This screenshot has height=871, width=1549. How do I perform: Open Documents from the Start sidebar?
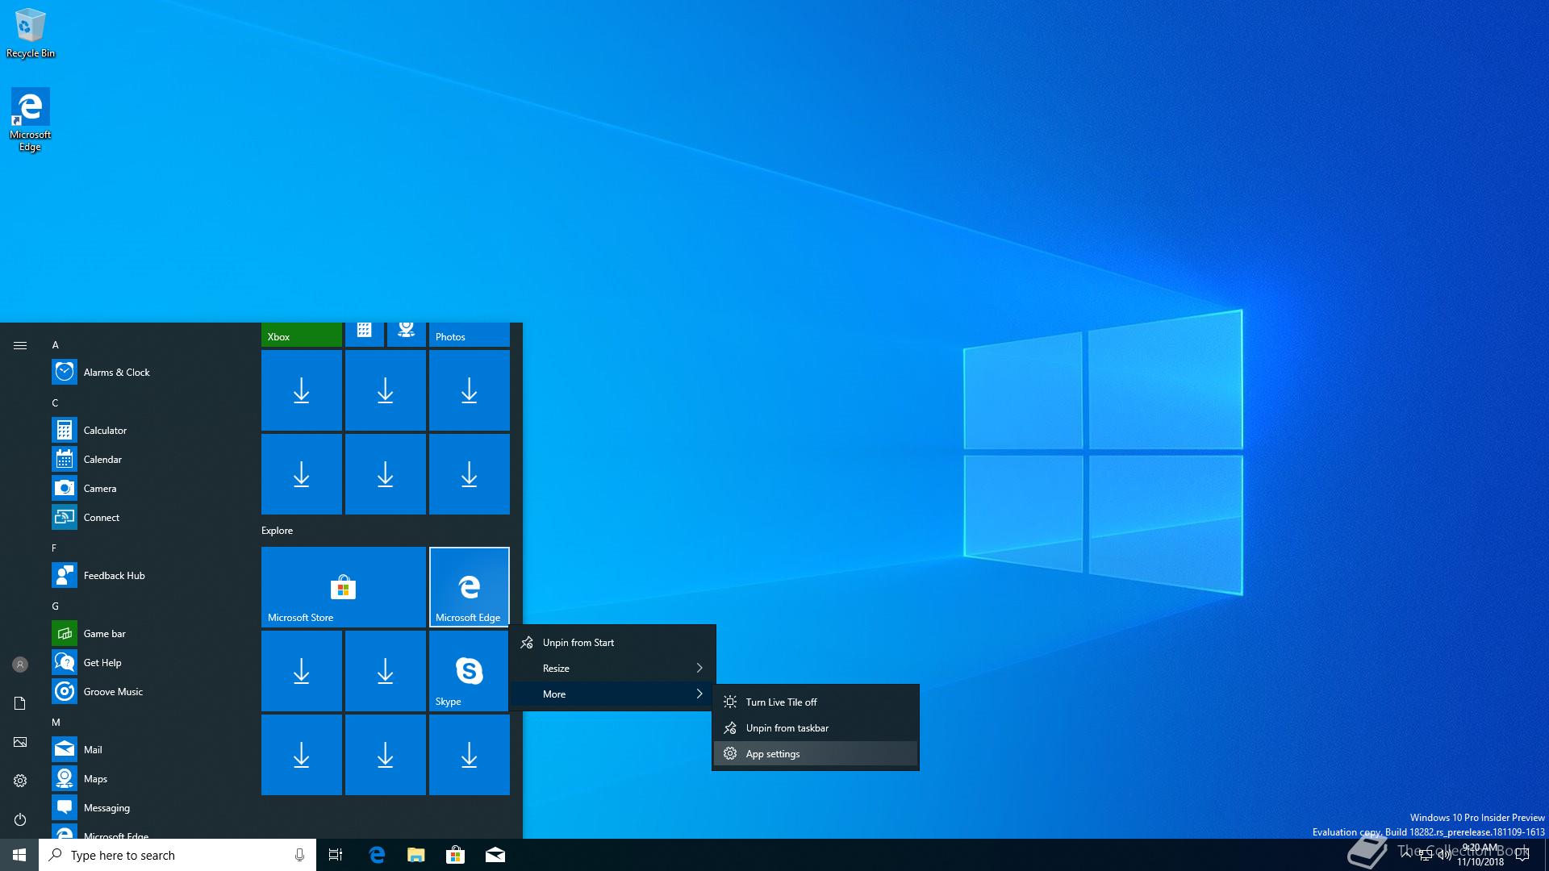[x=20, y=703]
